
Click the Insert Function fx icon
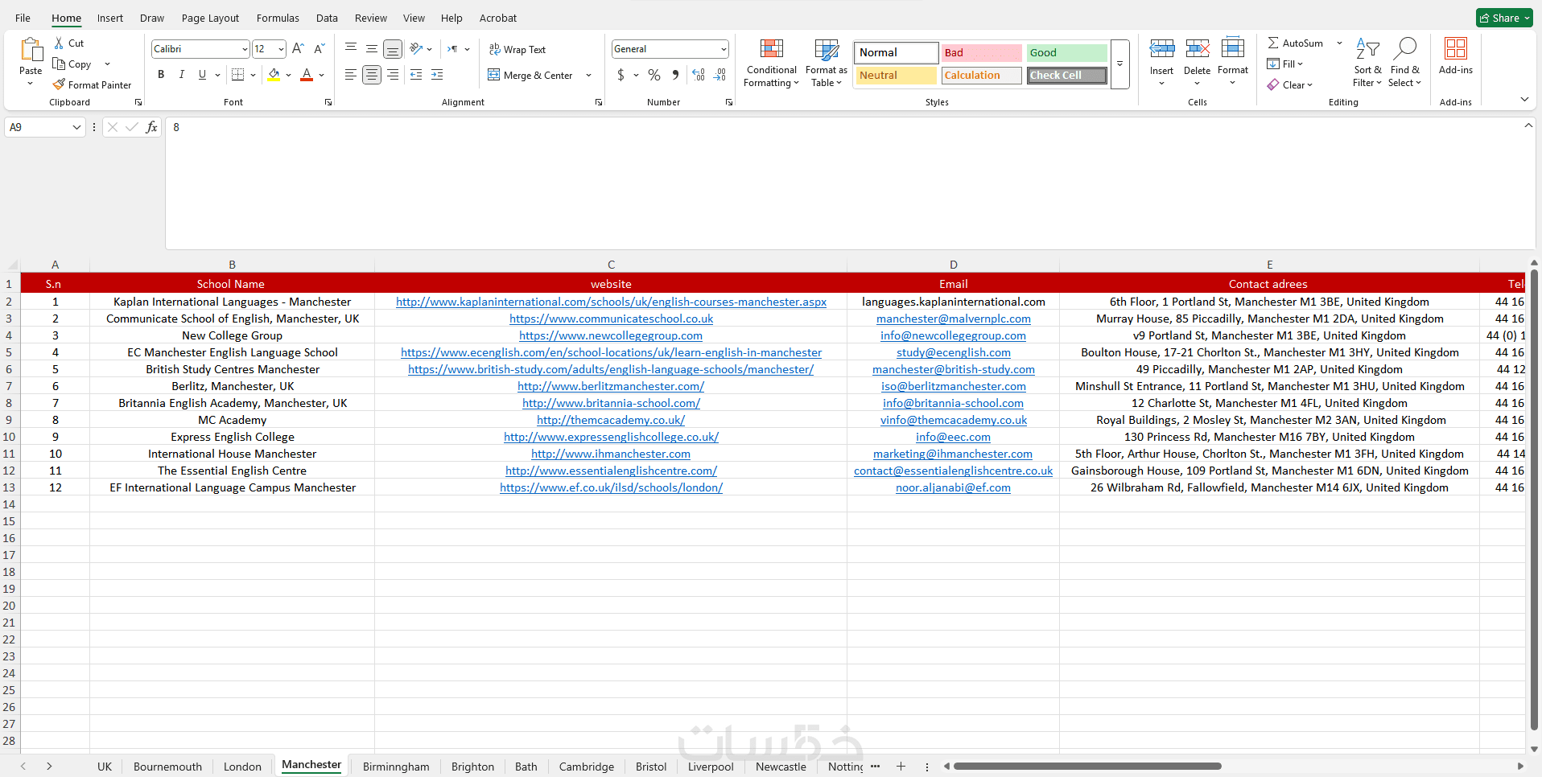(x=151, y=127)
